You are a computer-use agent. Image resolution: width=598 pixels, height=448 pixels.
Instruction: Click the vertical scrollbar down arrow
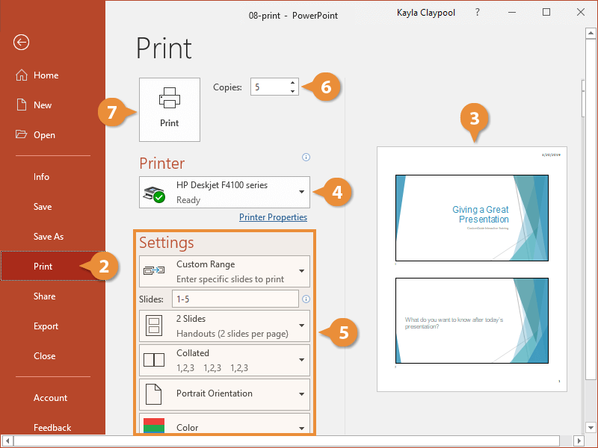click(x=591, y=427)
